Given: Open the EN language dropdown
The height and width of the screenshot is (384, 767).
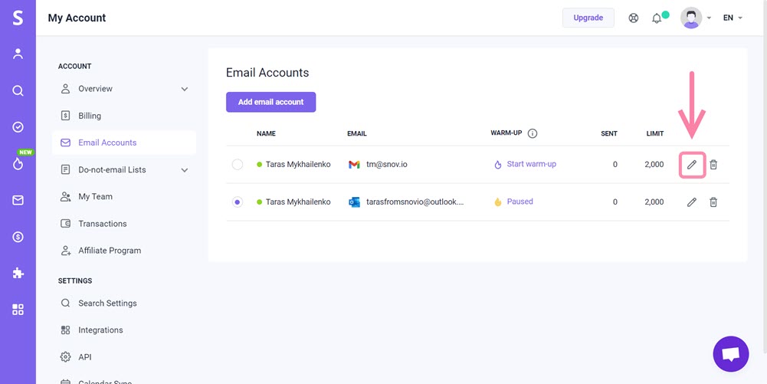Looking at the screenshot, I should coord(733,18).
